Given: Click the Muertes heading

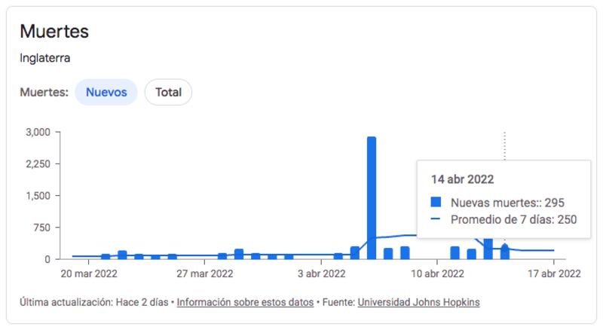Looking at the screenshot, I should coord(54,31).
